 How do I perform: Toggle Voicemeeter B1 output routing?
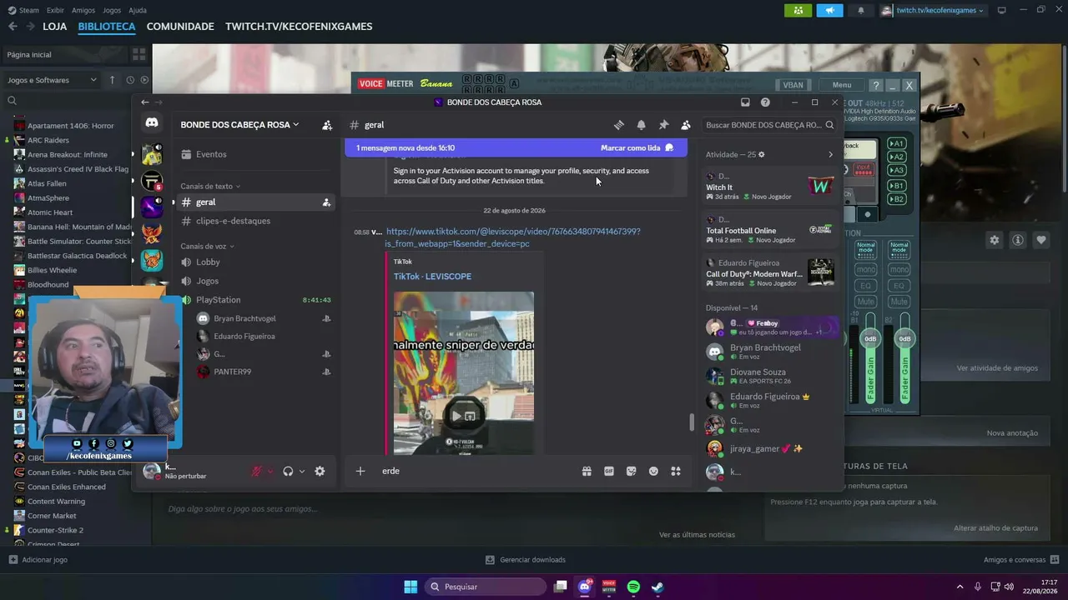point(897,186)
